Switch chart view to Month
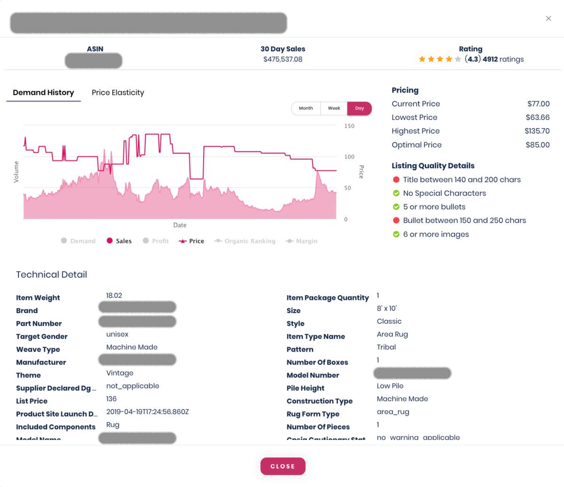Viewport: 564px width, 487px height. point(306,108)
